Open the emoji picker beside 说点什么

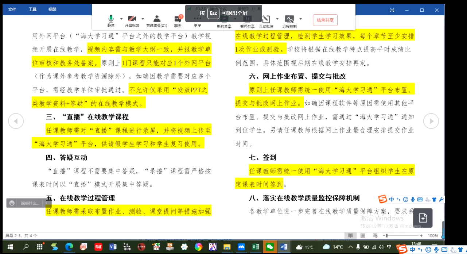(x=12, y=203)
